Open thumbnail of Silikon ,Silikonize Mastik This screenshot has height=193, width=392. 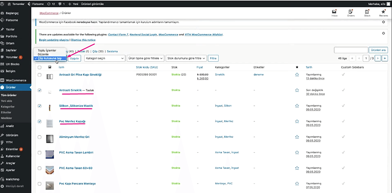50,108
